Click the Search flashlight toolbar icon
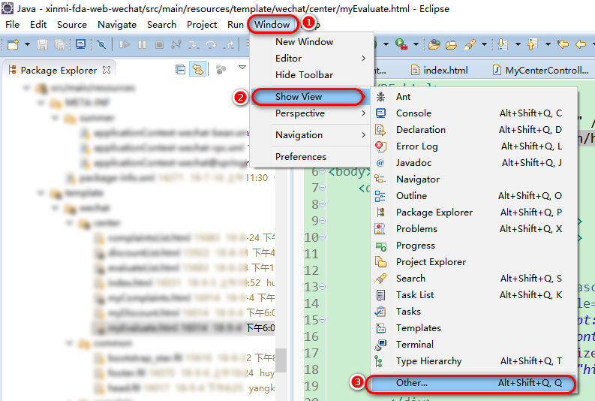Screen dimensions: 595x401 tap(470, 45)
